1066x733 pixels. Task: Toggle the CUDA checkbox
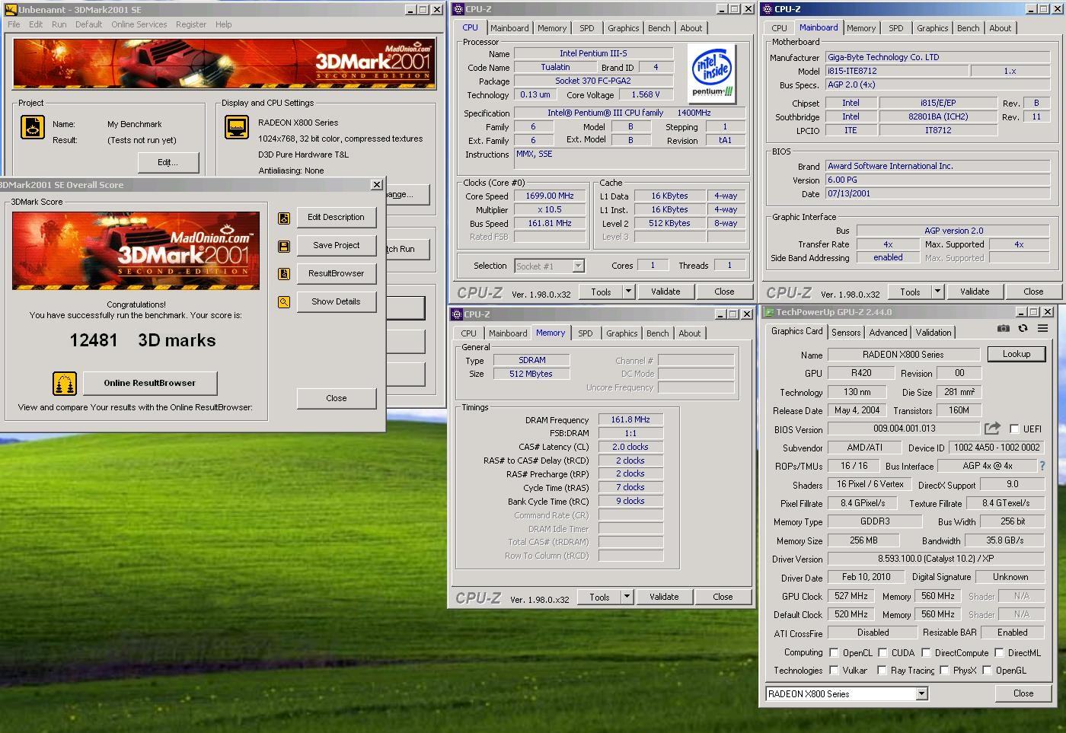pos(882,652)
